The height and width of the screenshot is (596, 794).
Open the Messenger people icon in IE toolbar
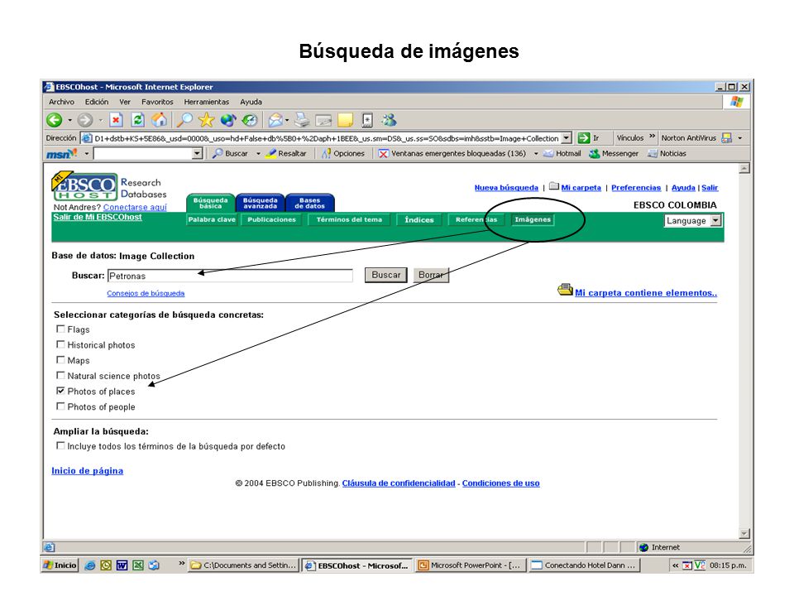(389, 120)
